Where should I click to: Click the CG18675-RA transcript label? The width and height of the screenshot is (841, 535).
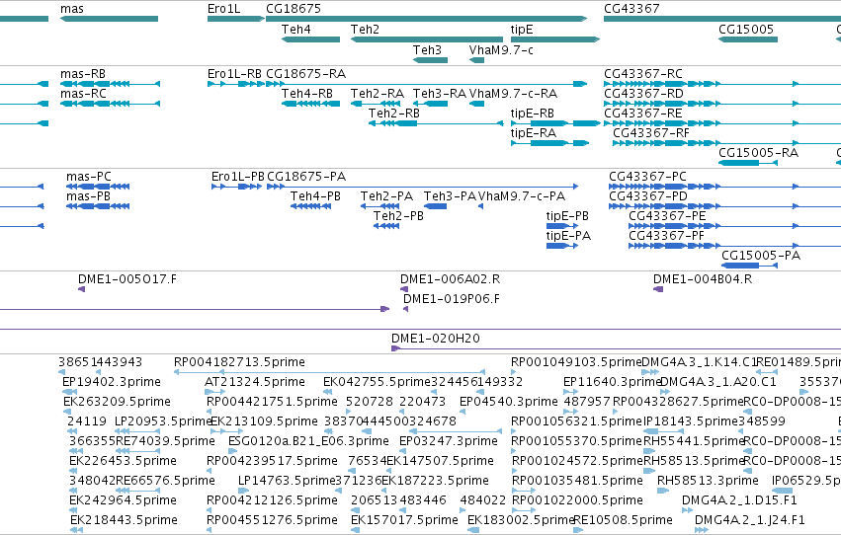pyautogui.click(x=305, y=74)
